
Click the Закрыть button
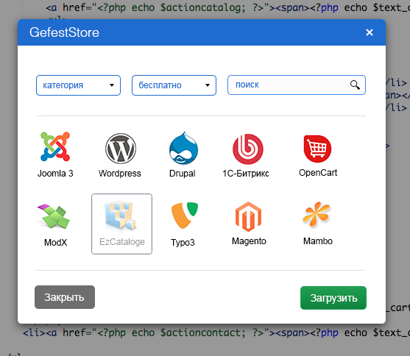[x=65, y=297]
